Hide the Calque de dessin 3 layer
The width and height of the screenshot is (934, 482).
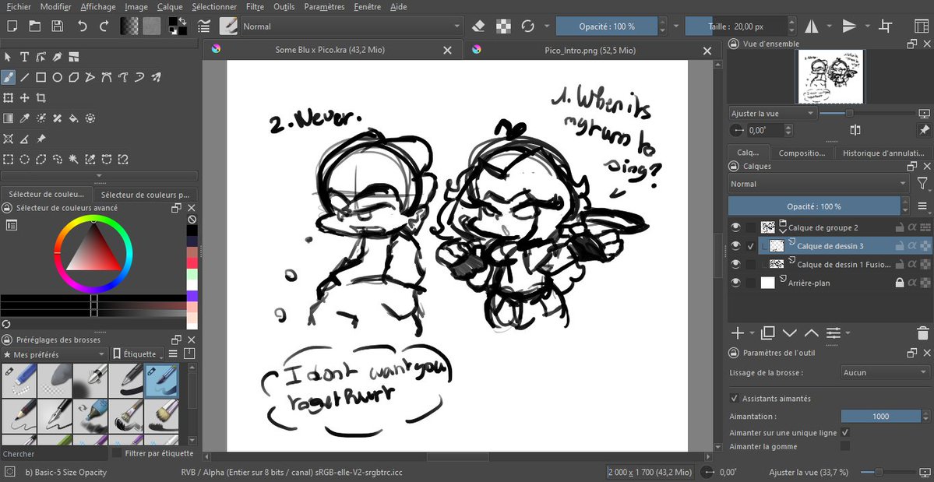coord(735,245)
